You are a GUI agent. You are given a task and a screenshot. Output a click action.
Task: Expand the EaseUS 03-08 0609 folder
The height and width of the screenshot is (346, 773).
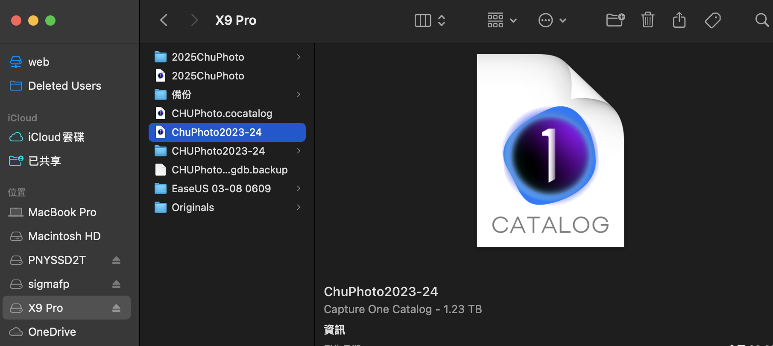pyautogui.click(x=299, y=188)
